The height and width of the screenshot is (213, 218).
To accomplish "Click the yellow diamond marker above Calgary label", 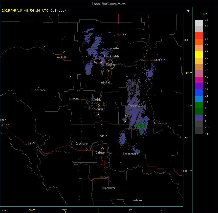I will [x=102, y=149].
